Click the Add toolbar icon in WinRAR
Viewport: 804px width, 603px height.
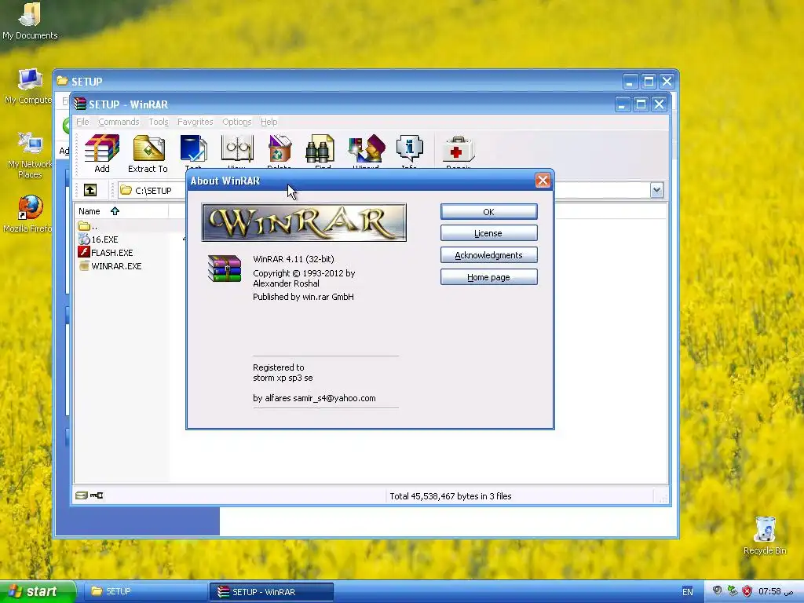[x=101, y=153]
